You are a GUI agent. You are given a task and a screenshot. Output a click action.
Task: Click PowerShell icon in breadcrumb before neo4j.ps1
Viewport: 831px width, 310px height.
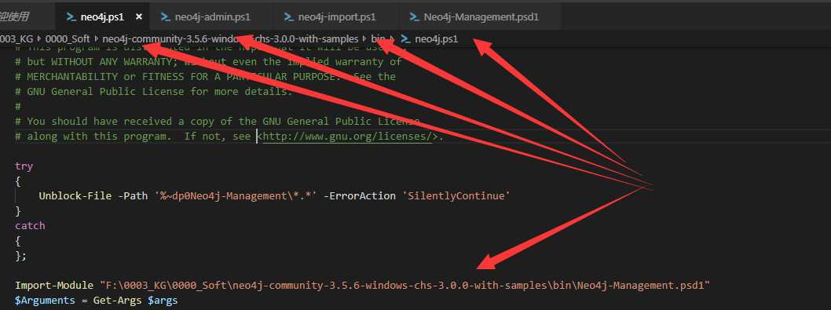[405, 38]
